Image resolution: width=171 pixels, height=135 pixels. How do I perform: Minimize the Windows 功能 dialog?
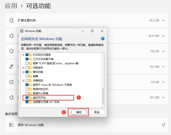pos(83,31)
